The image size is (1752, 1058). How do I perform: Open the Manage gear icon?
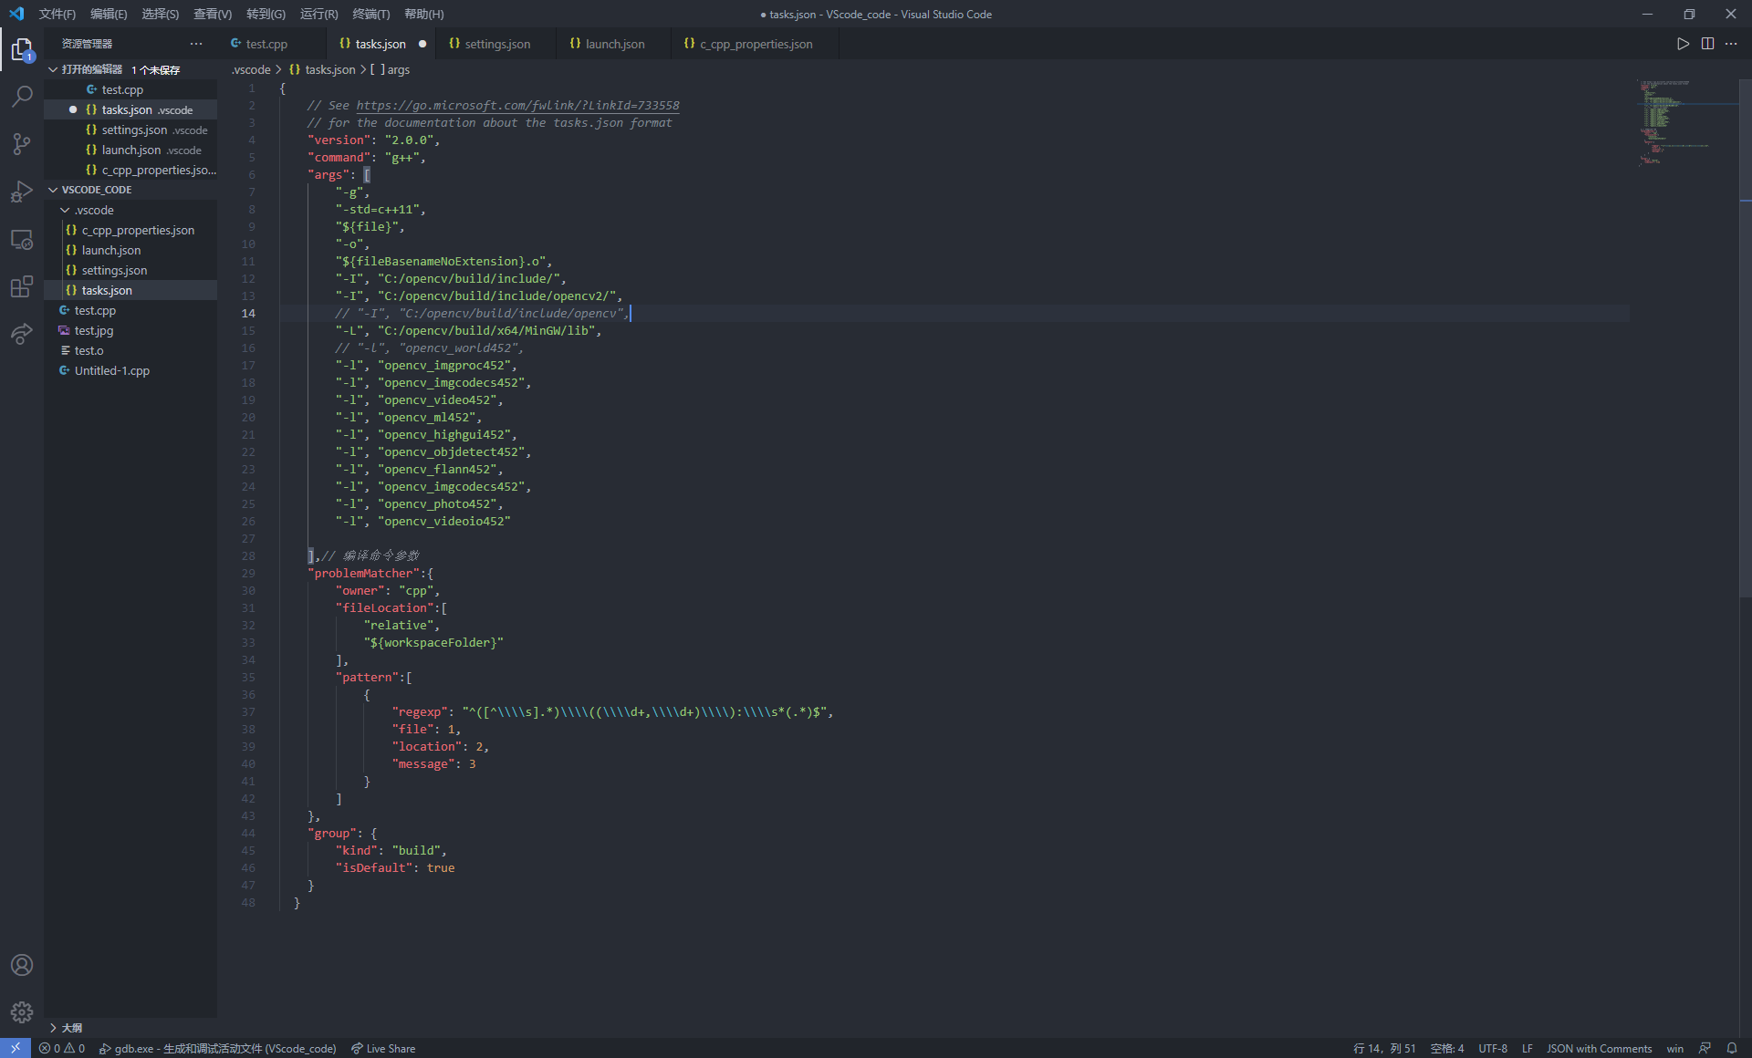22,1011
